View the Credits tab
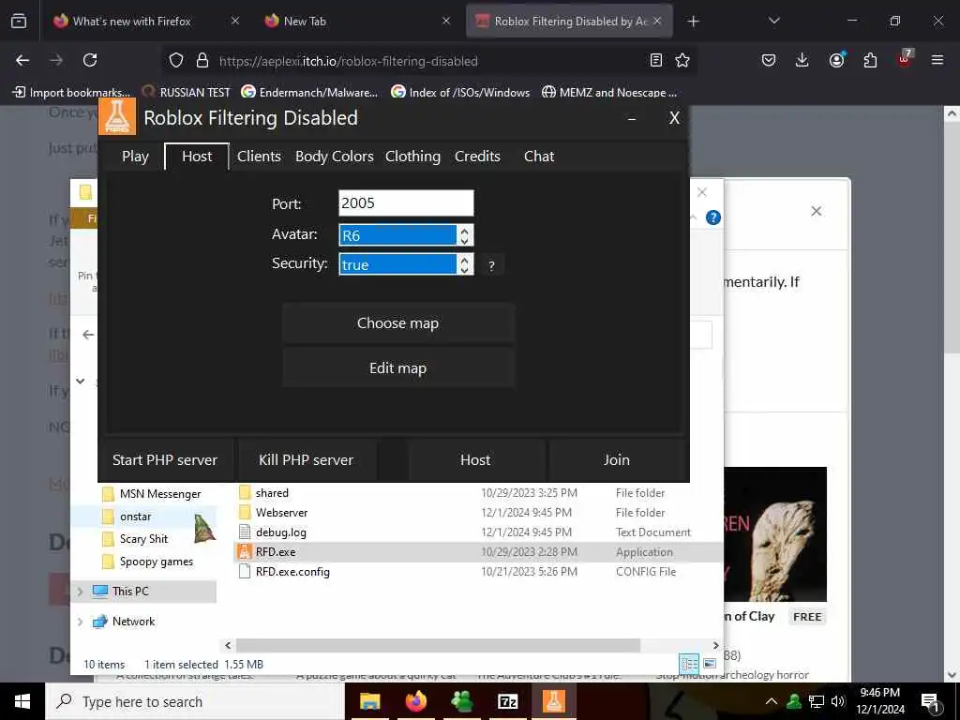This screenshot has height=720, width=960. [x=477, y=157]
